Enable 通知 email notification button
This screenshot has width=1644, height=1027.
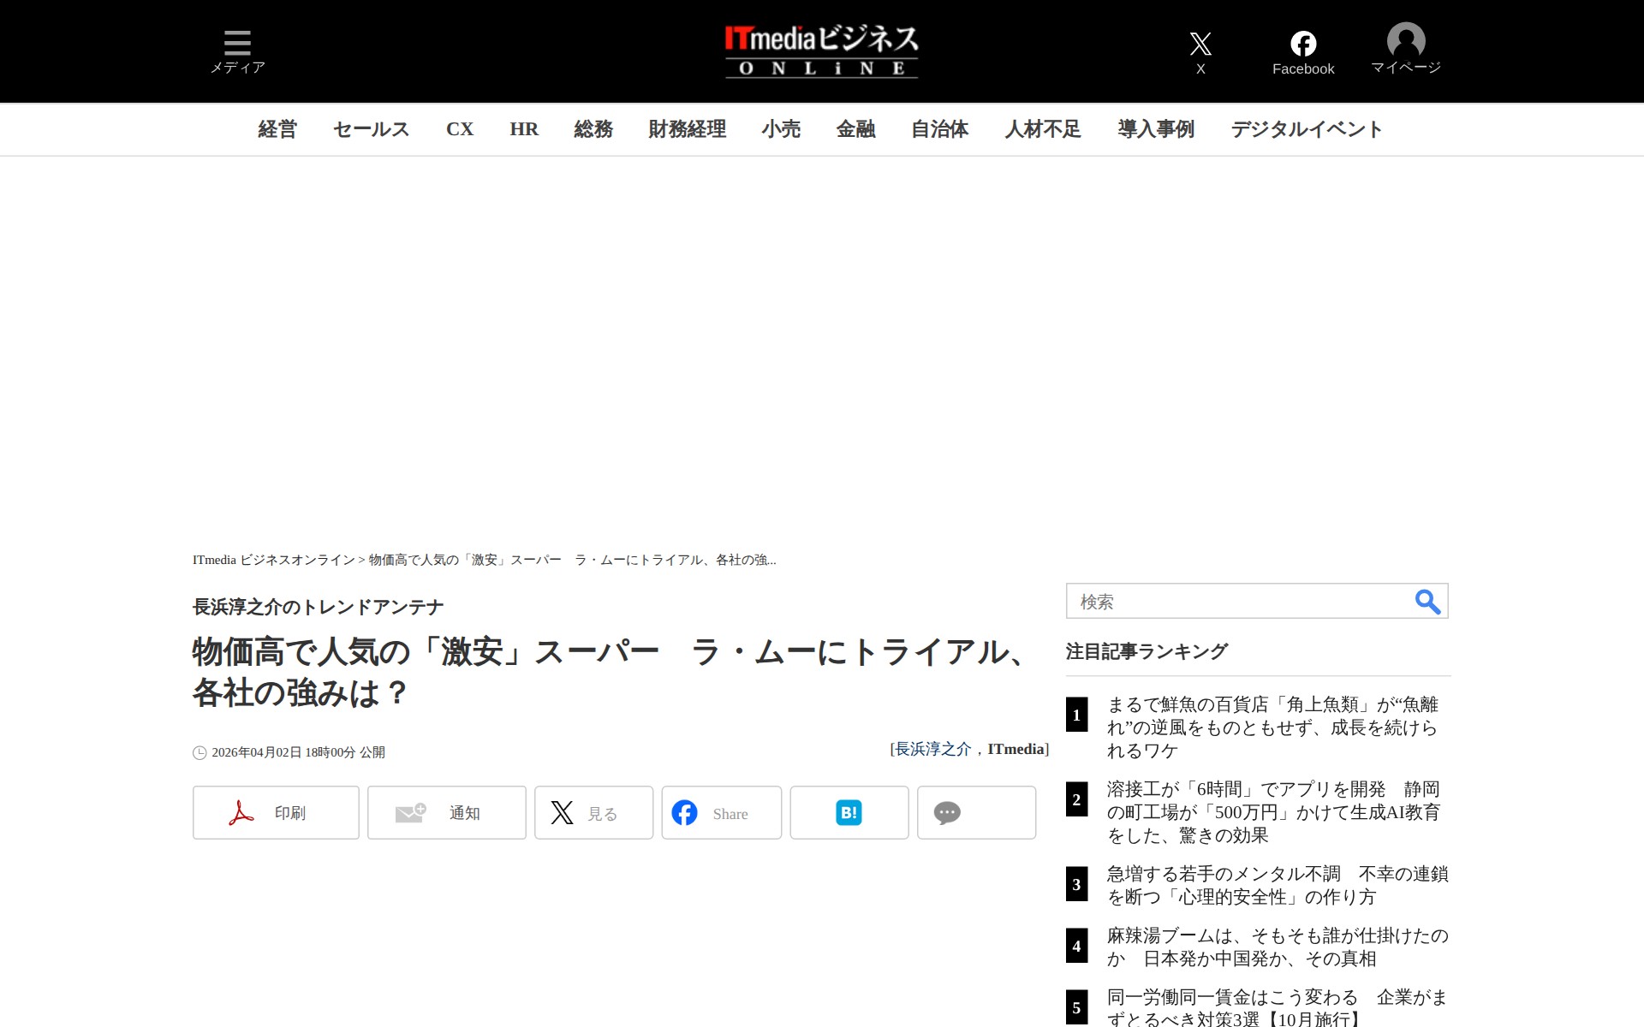(x=446, y=812)
